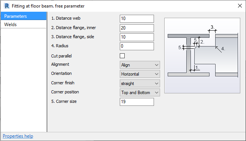This screenshot has width=246, height=141.
Task: Click the Corner size input field
Action: tap(137, 102)
